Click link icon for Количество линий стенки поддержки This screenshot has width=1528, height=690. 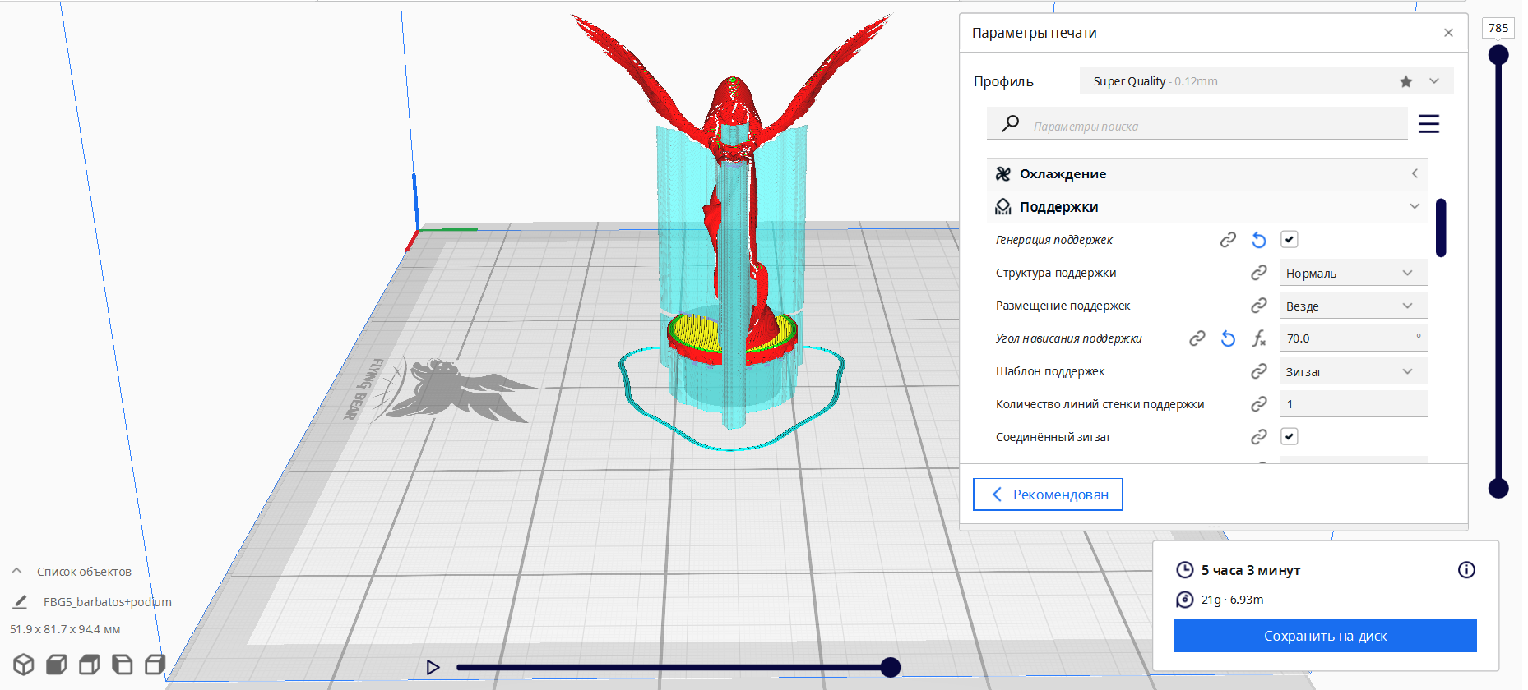[1259, 404]
